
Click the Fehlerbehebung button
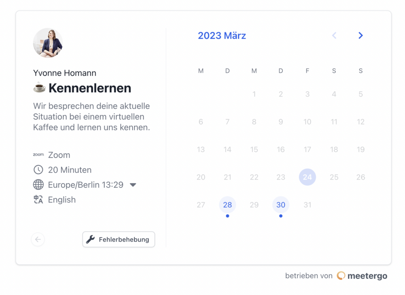click(119, 239)
